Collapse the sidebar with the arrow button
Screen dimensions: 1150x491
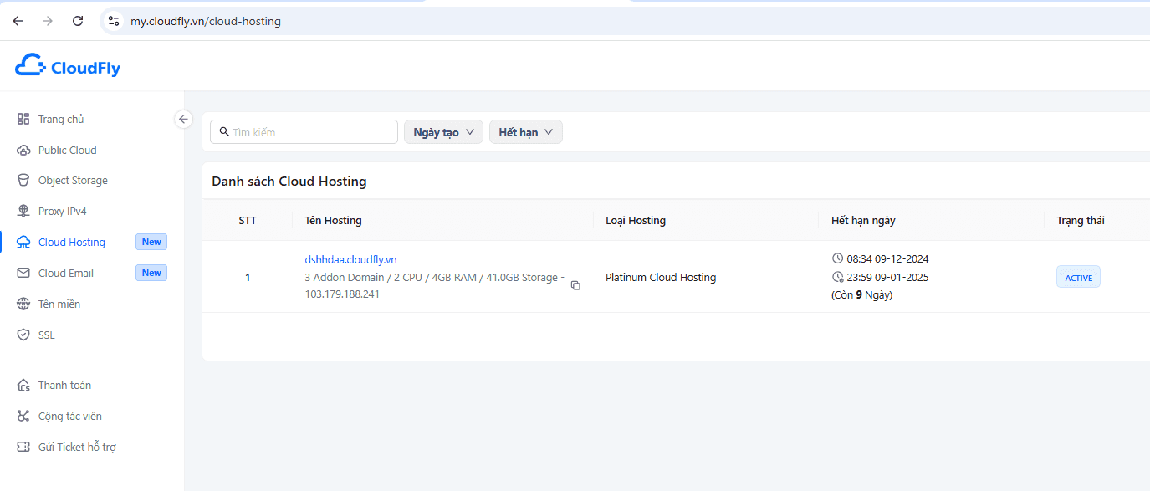pyautogui.click(x=183, y=119)
